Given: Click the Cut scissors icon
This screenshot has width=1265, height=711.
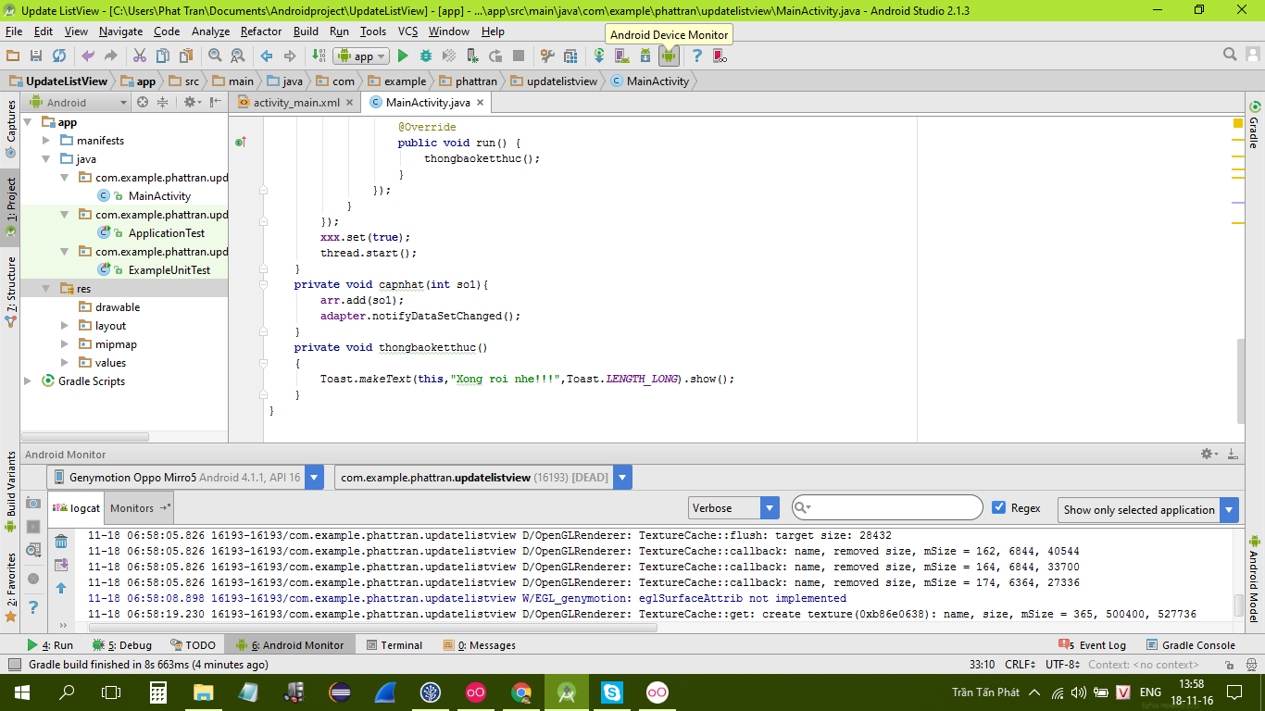Looking at the screenshot, I should 140,56.
